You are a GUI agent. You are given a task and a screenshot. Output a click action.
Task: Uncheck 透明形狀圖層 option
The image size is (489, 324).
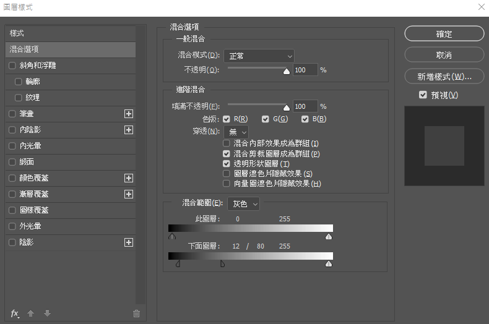tap(227, 164)
